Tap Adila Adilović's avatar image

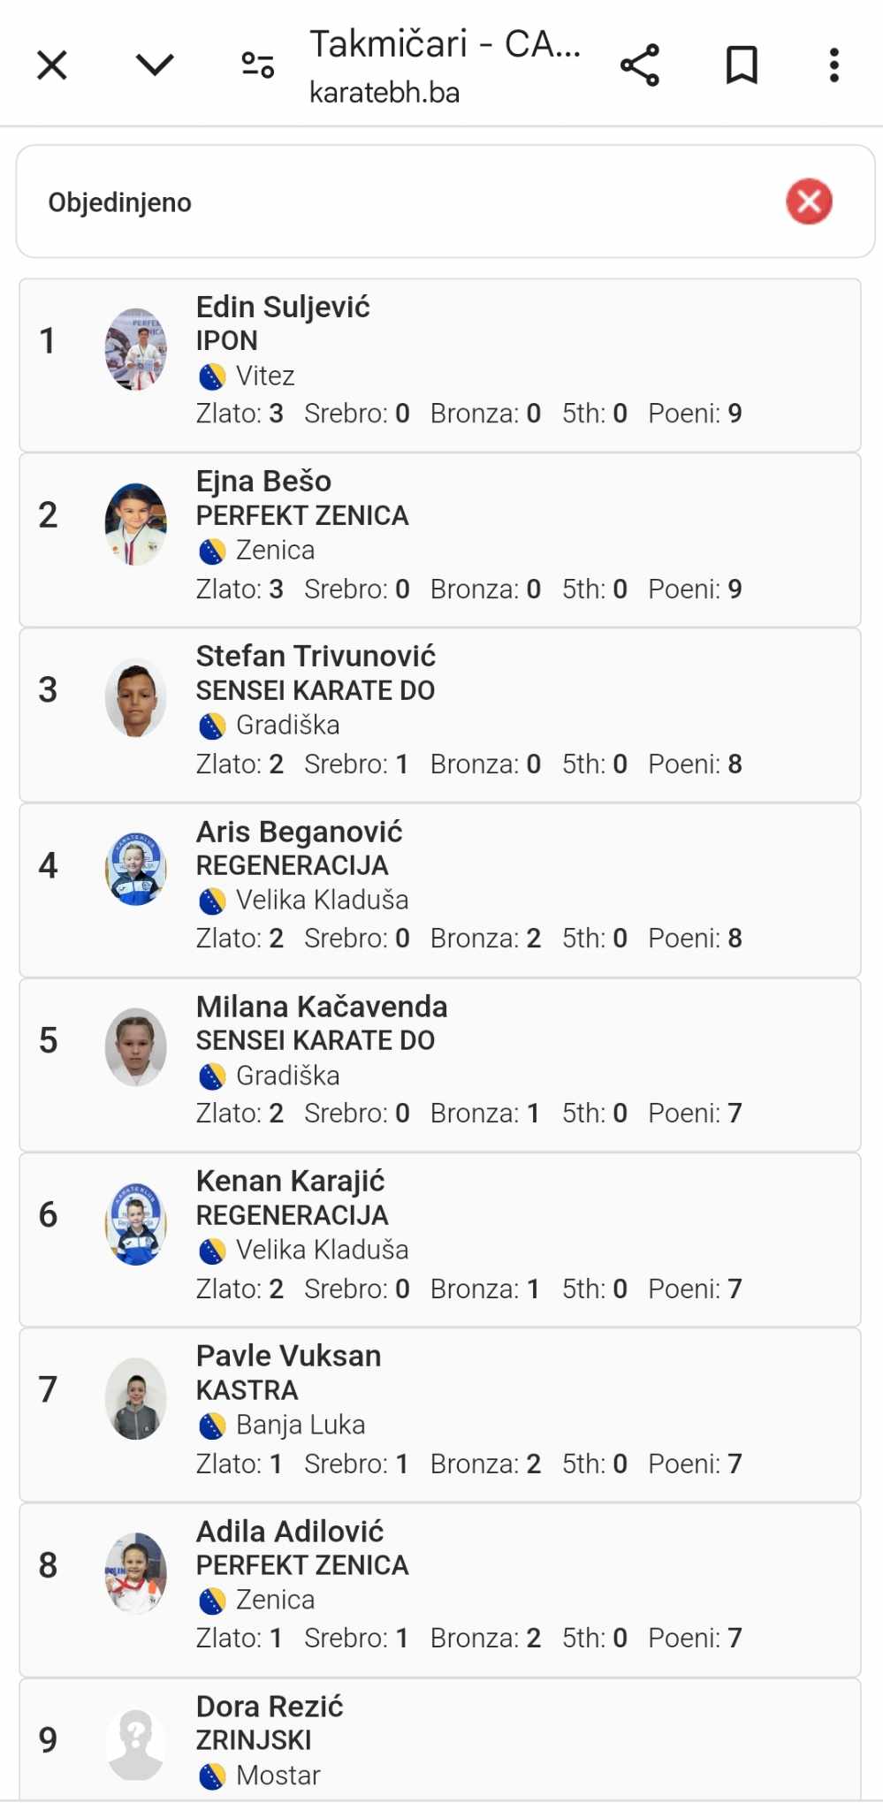point(136,1572)
